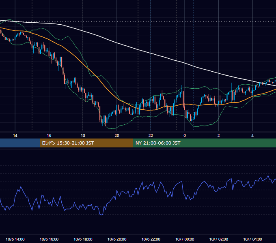276x243 pixels.
Task: Click hour label 16 on price chart axis
Action: [x=49, y=136]
